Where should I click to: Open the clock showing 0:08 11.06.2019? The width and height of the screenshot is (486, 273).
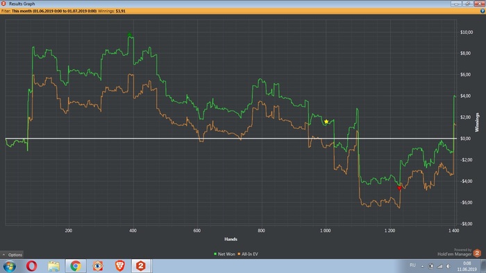[x=467, y=266]
